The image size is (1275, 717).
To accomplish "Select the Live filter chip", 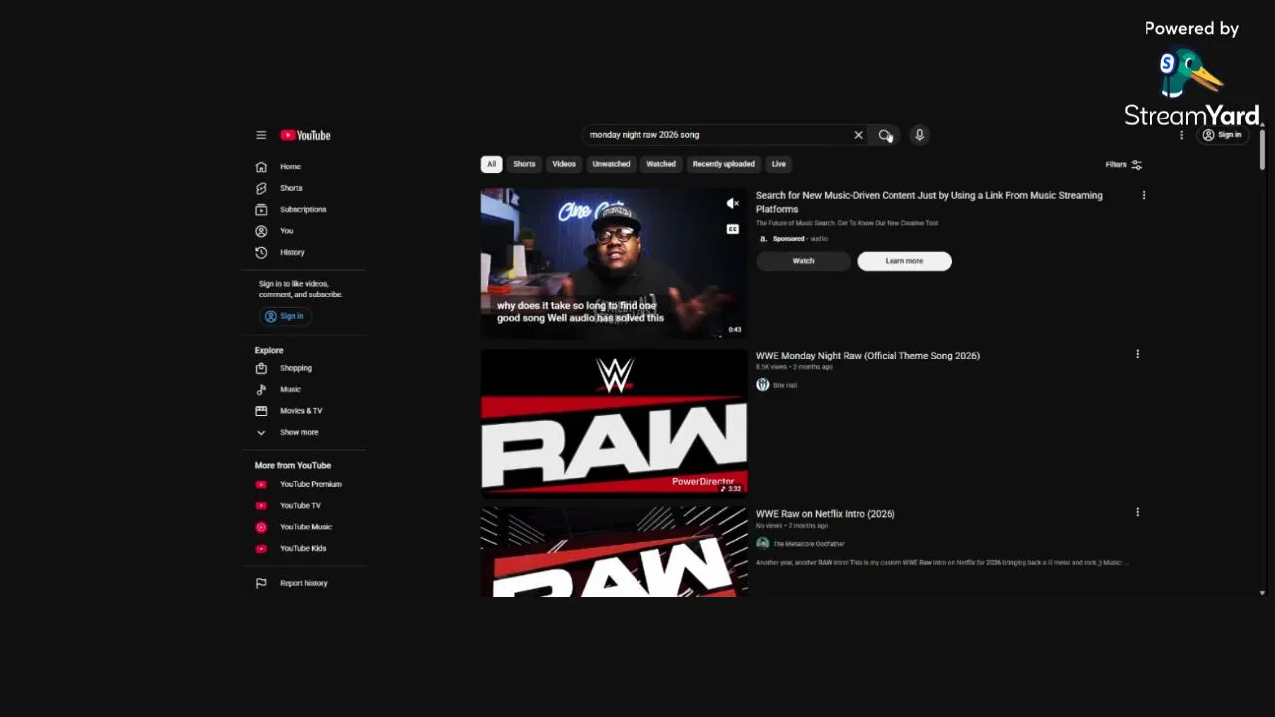I will click(x=779, y=164).
